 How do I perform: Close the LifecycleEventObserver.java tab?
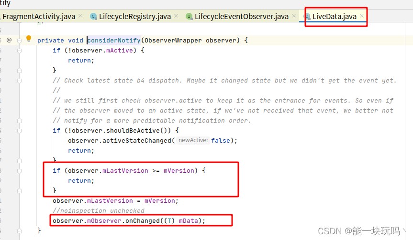[x=294, y=16]
